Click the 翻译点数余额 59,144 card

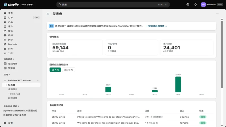(76, 47)
